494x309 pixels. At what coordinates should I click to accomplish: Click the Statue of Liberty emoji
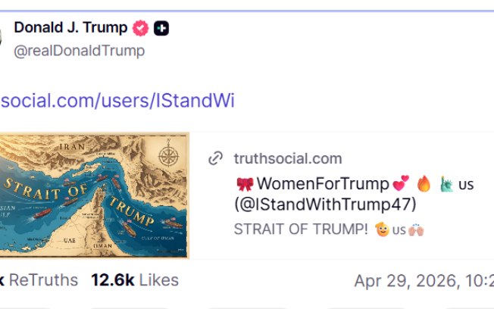[447, 183]
